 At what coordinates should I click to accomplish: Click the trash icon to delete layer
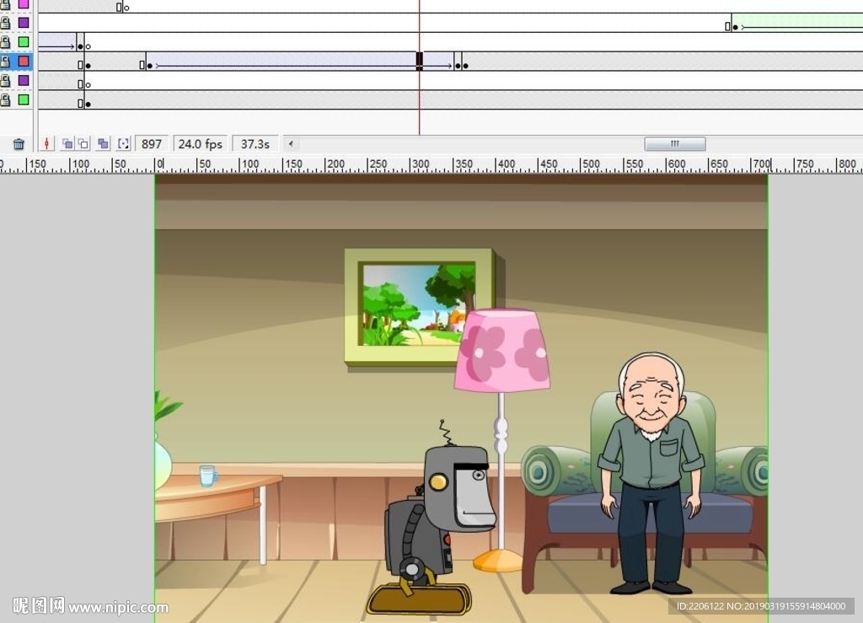click(19, 144)
